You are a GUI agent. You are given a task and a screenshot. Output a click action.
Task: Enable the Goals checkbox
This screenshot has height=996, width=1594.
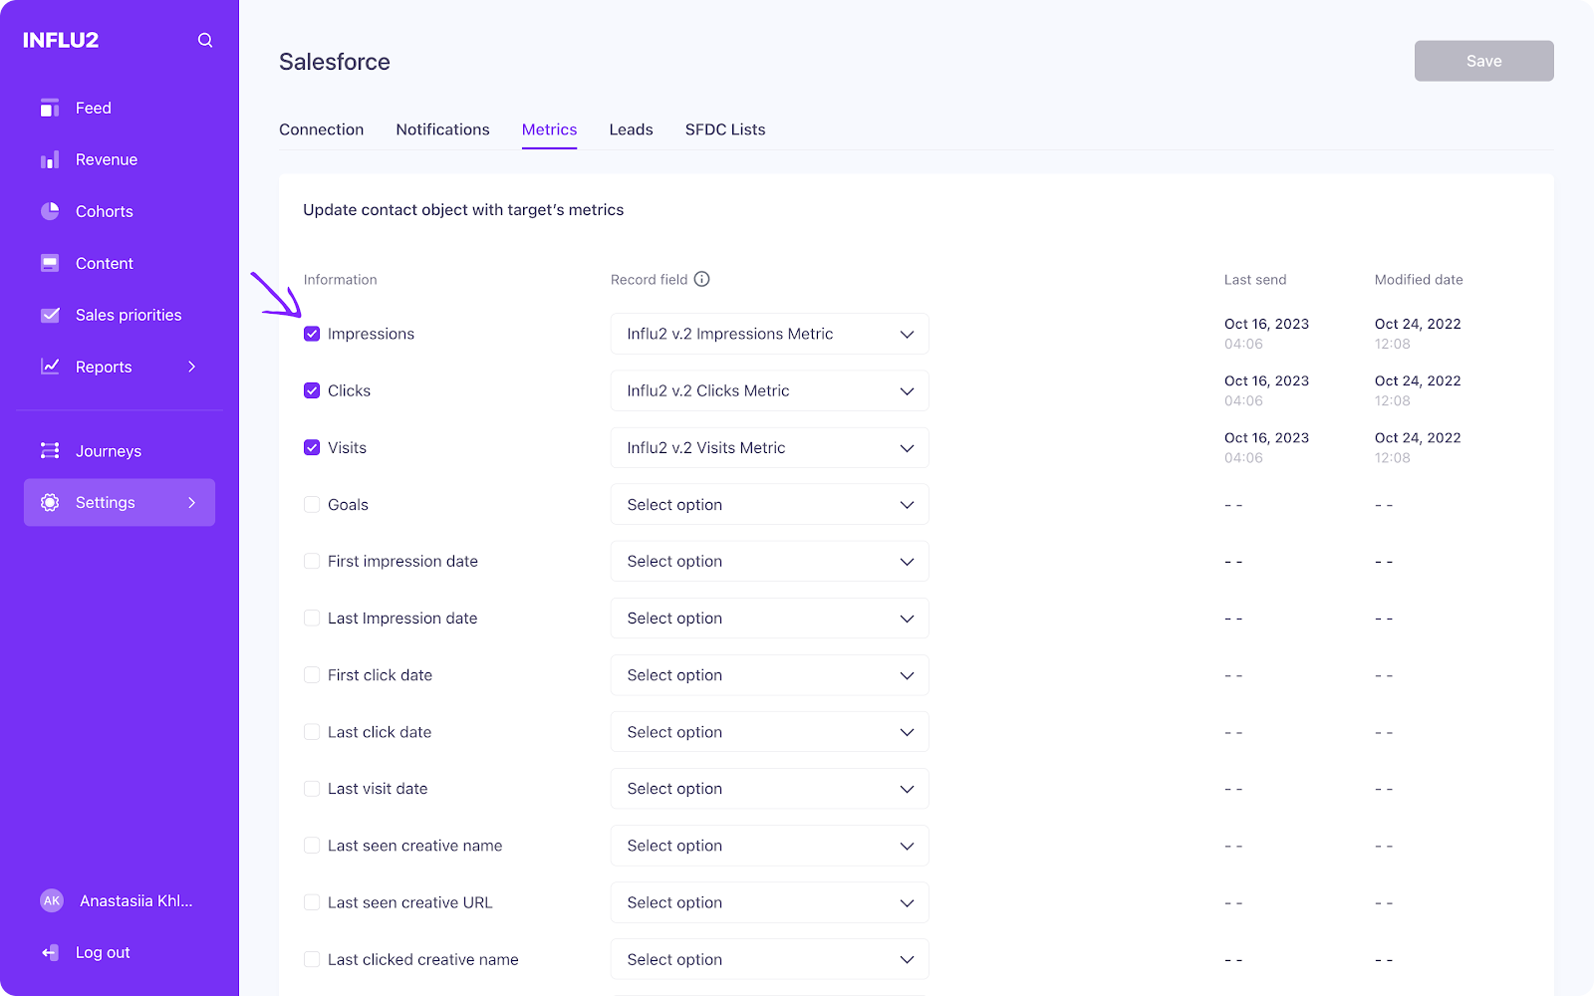(312, 504)
